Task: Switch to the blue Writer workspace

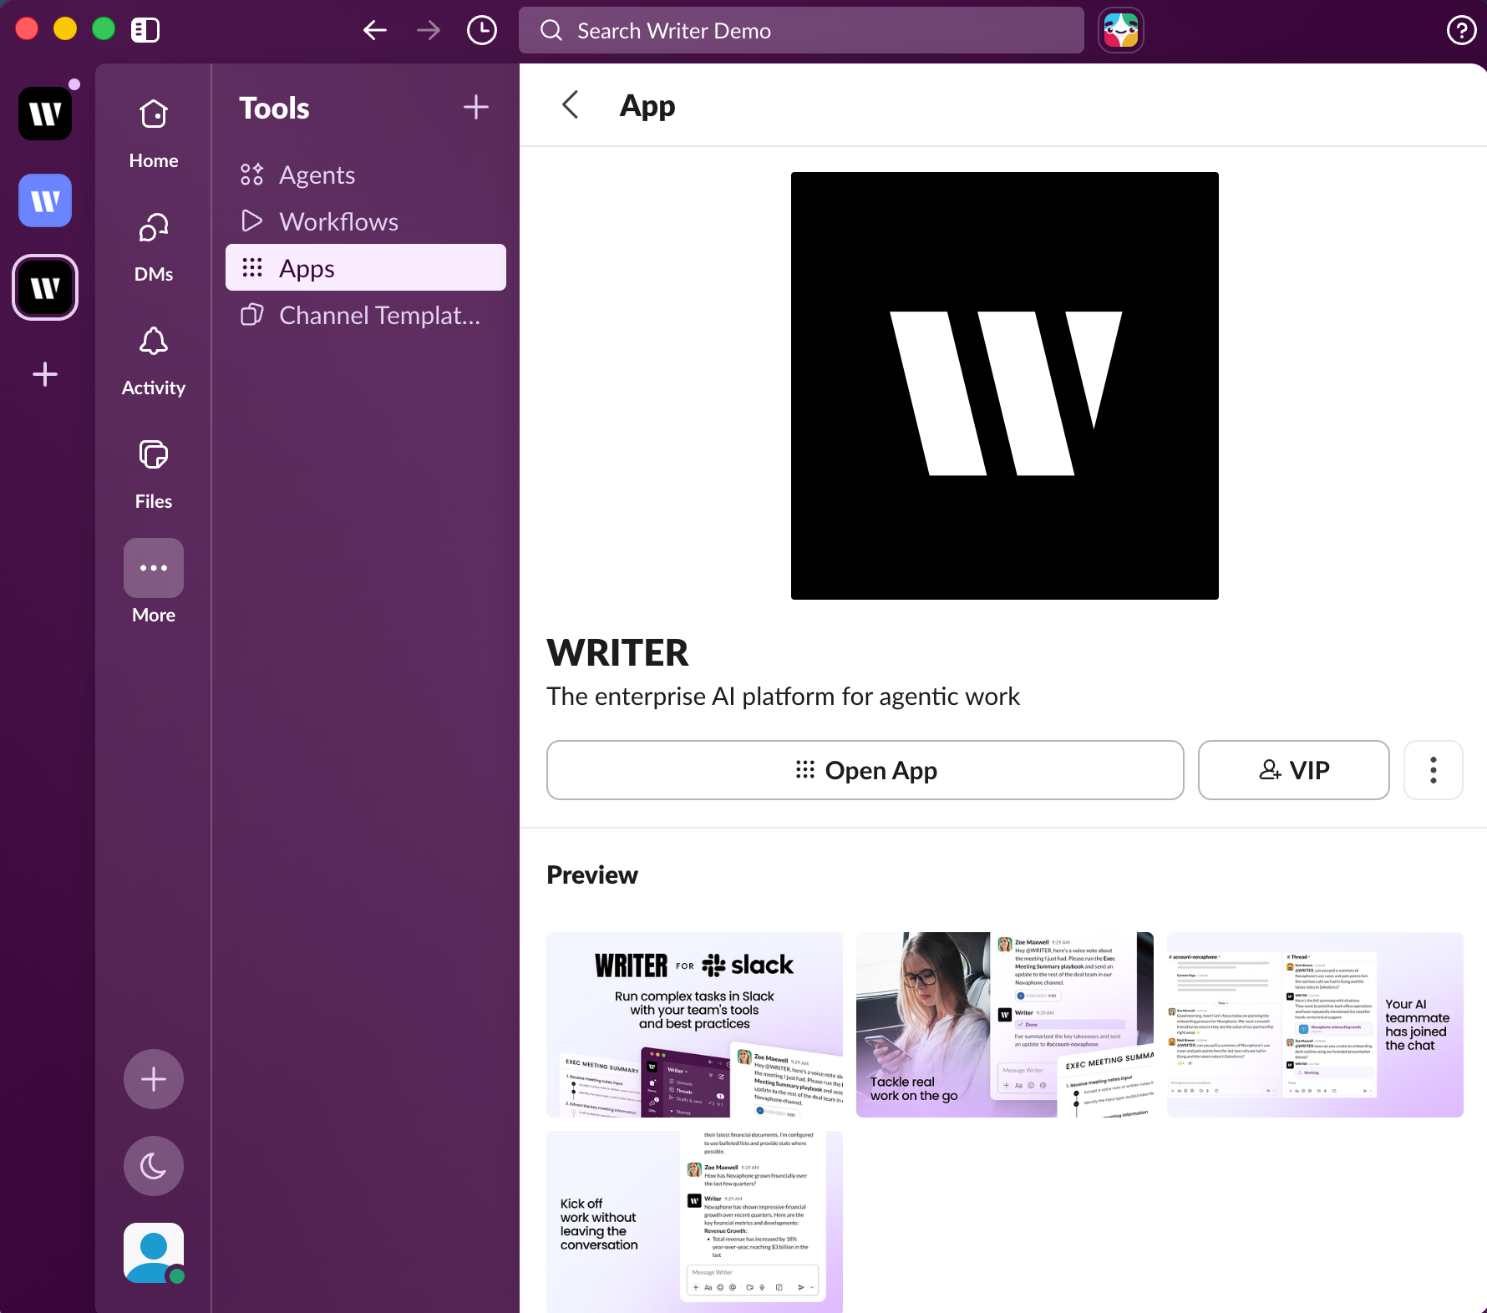Action: pyautogui.click(x=45, y=200)
